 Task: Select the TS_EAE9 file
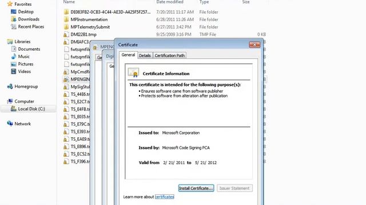coord(80,139)
